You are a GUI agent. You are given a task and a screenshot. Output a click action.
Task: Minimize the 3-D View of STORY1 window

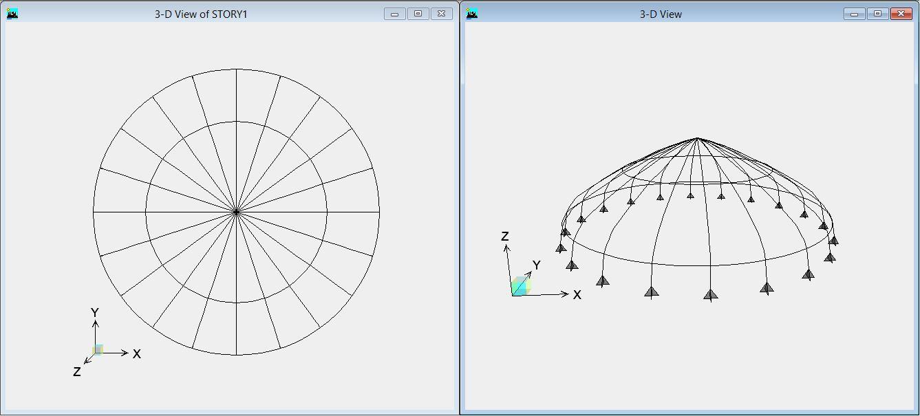395,13
